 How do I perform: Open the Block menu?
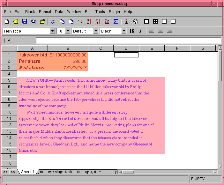[x=30, y=12]
